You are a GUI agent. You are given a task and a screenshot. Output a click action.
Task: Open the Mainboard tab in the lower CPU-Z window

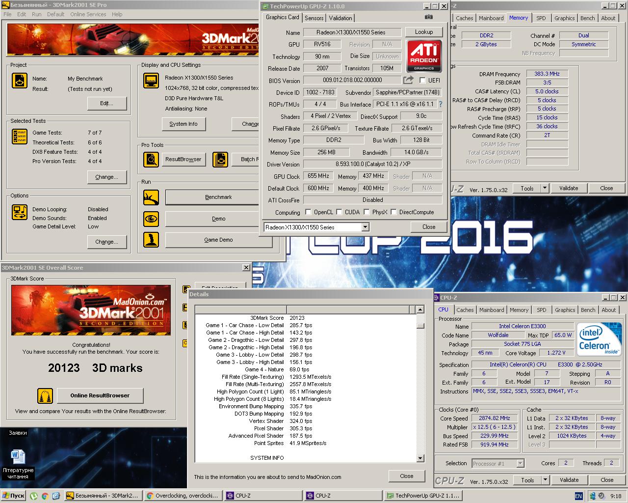pos(492,310)
